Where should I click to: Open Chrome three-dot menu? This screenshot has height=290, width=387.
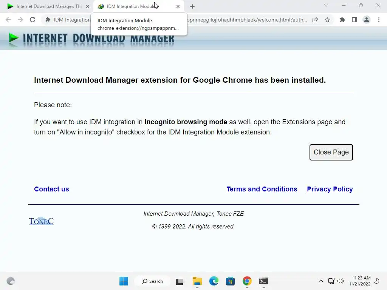[379, 20]
